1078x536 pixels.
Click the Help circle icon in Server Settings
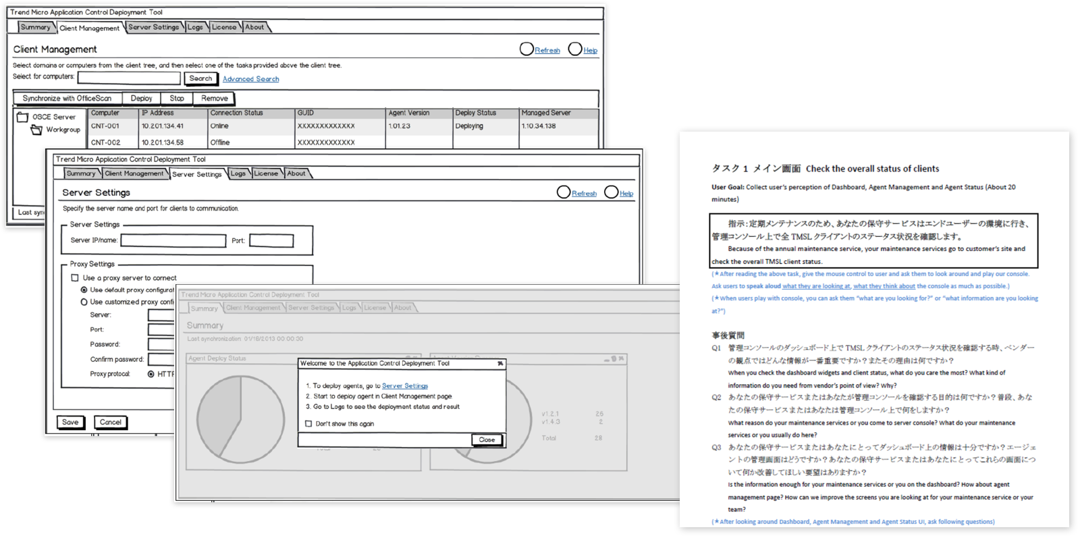click(611, 192)
